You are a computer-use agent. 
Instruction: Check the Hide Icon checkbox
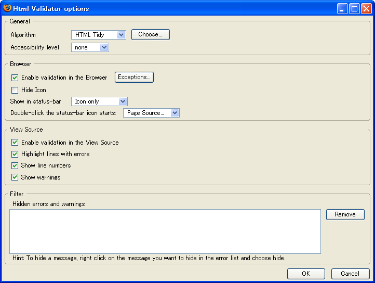pyautogui.click(x=15, y=90)
